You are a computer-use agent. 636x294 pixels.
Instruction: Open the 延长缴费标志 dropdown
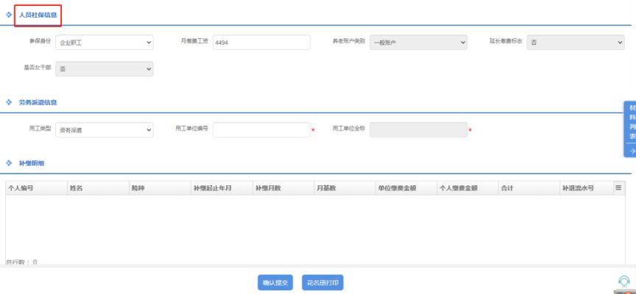coord(576,42)
